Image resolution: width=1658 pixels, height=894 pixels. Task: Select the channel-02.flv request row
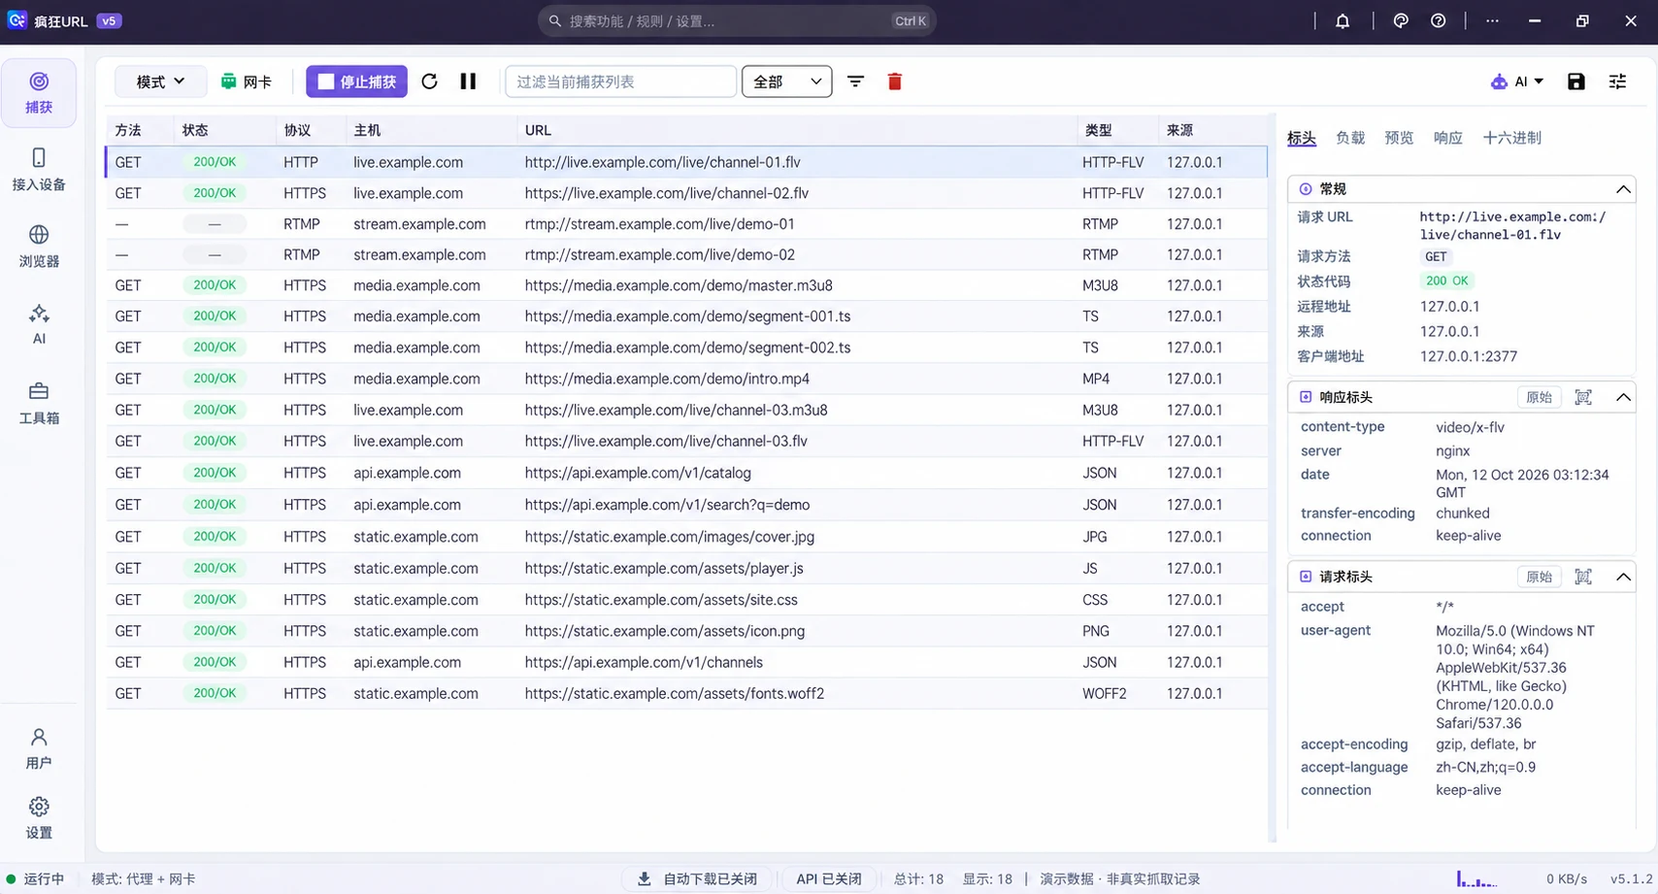click(x=686, y=193)
